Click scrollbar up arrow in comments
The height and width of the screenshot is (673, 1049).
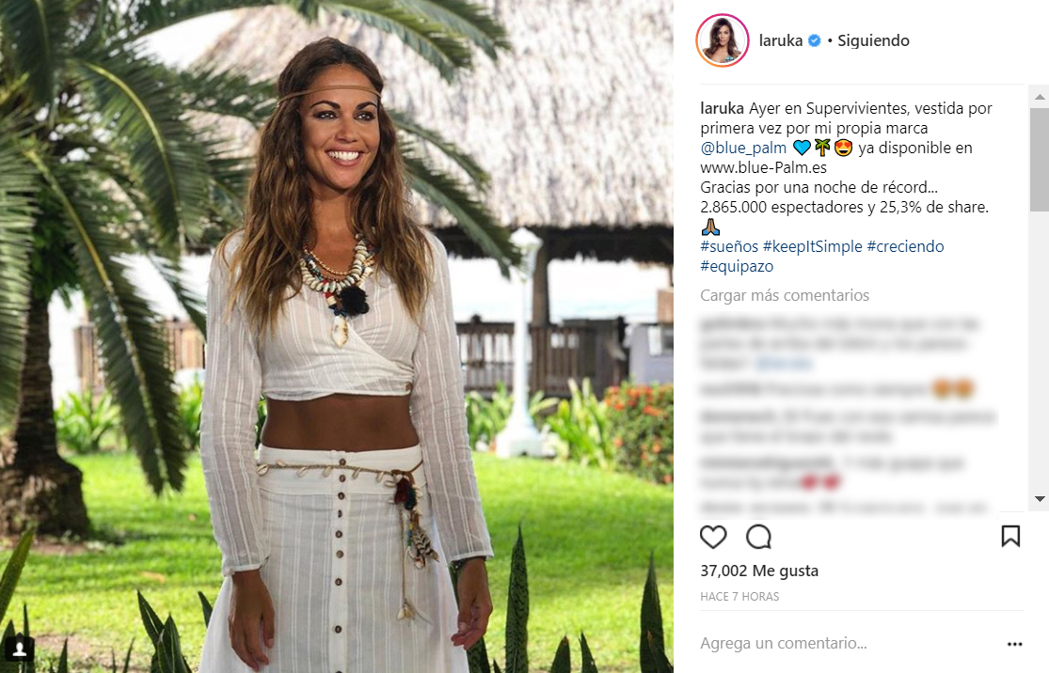(x=1039, y=97)
